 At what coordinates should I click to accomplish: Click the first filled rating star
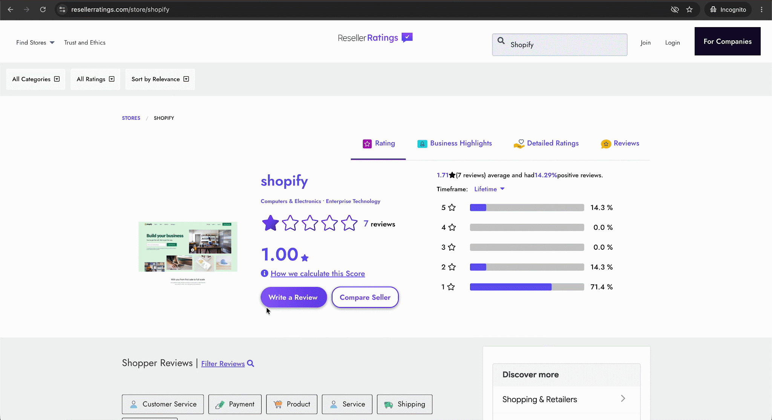pyautogui.click(x=270, y=223)
